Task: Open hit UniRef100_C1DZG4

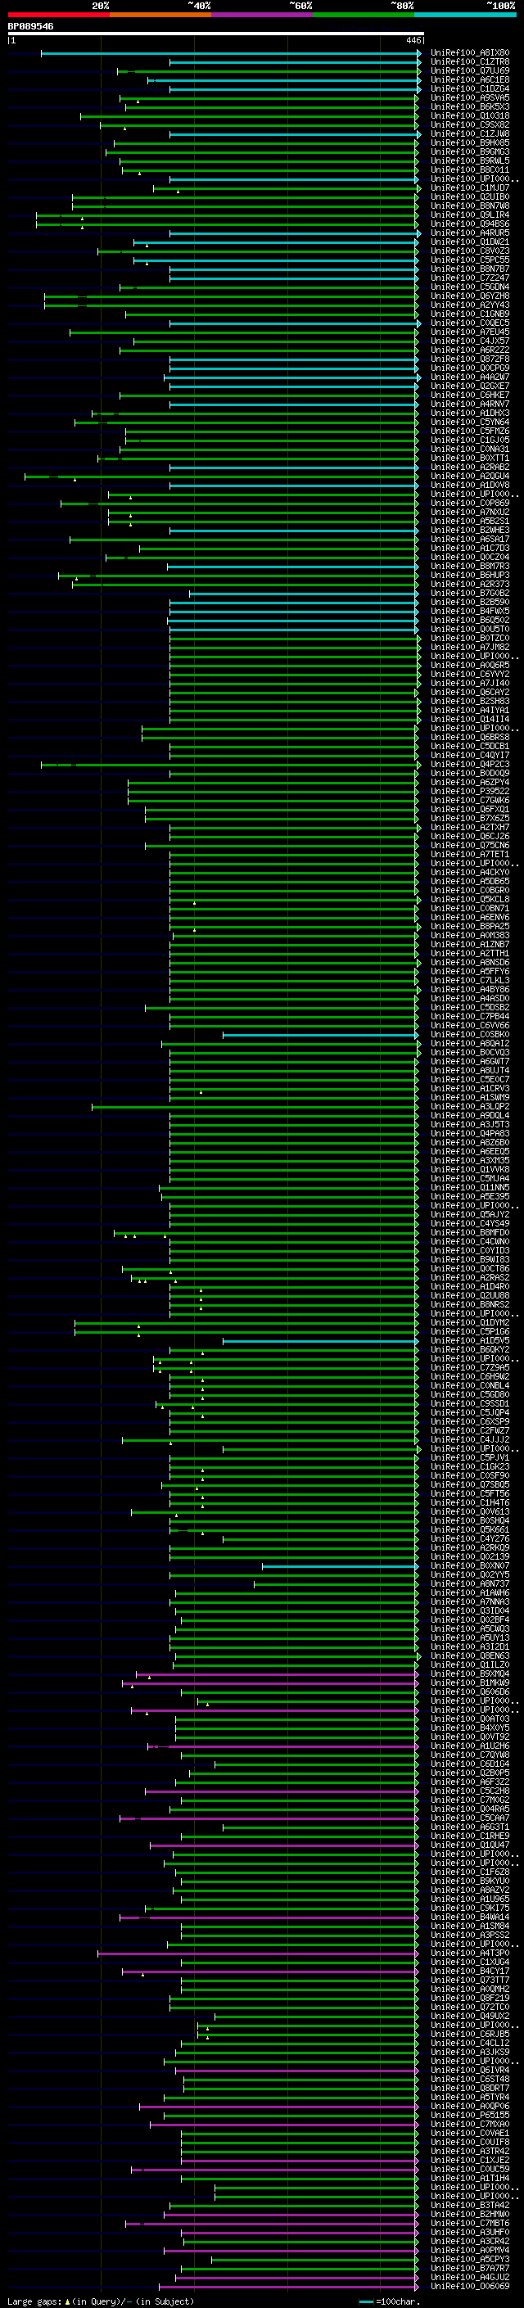Action: click(x=470, y=88)
